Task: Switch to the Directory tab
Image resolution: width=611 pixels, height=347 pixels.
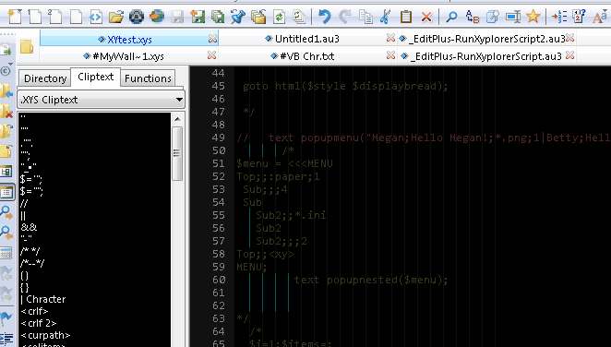Action: 45,78
